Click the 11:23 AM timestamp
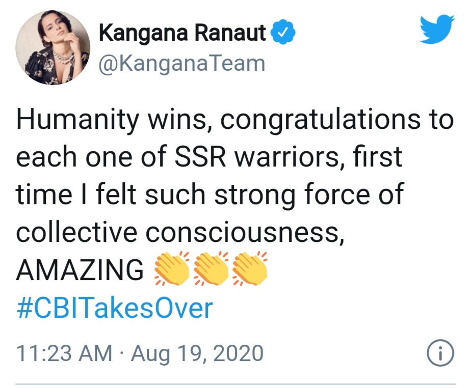 click(64, 353)
